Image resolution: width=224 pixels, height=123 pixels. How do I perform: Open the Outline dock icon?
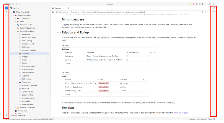tap(6, 12)
